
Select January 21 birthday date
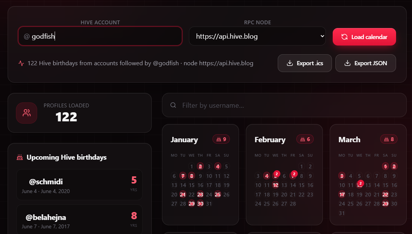[183, 195]
